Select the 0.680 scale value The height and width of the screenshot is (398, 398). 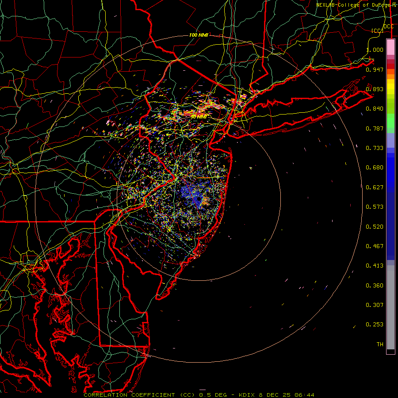click(x=375, y=168)
